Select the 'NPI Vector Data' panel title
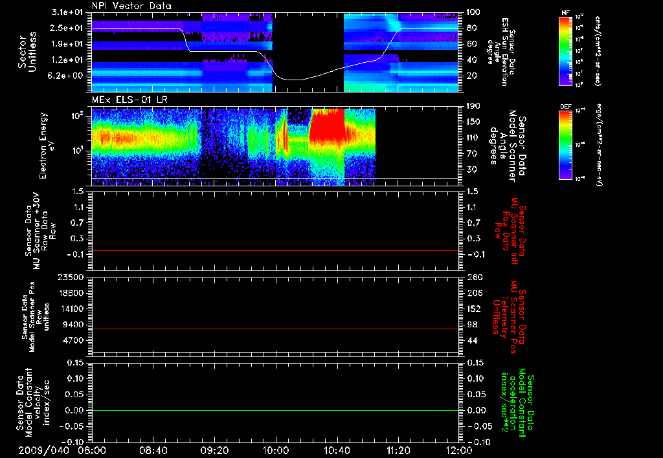The image size is (663, 458). (131, 6)
